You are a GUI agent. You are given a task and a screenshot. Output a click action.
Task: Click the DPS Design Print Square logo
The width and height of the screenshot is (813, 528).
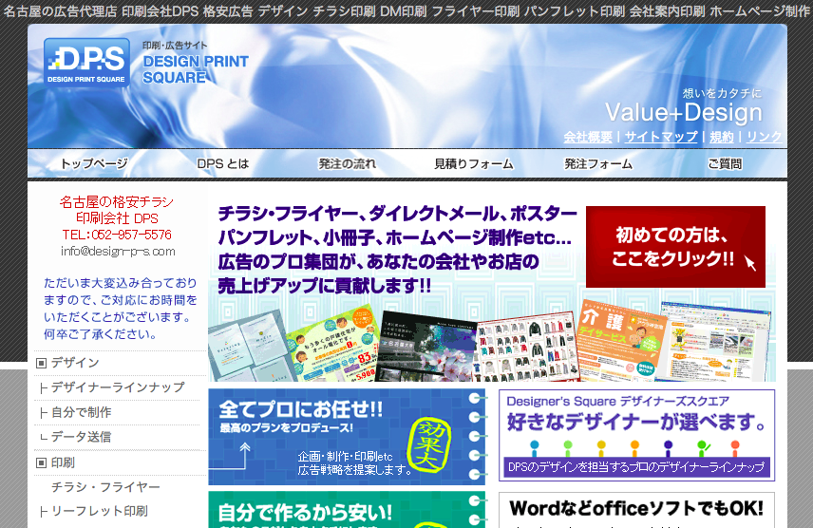[86, 62]
